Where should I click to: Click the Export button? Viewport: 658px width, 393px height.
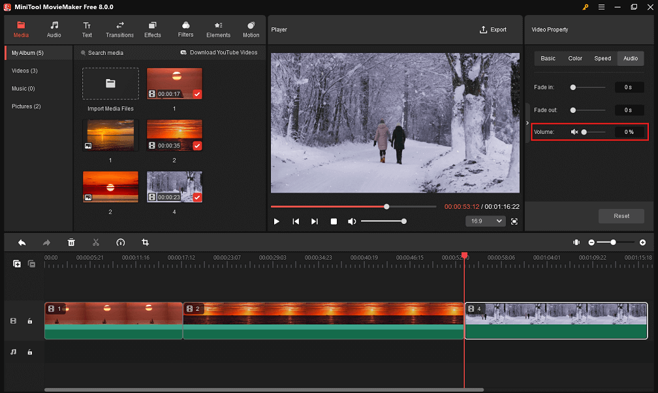click(493, 29)
